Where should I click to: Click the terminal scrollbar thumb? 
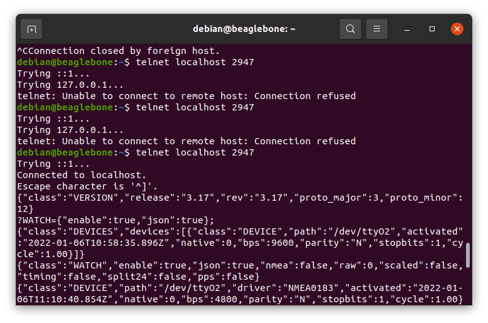(467, 255)
